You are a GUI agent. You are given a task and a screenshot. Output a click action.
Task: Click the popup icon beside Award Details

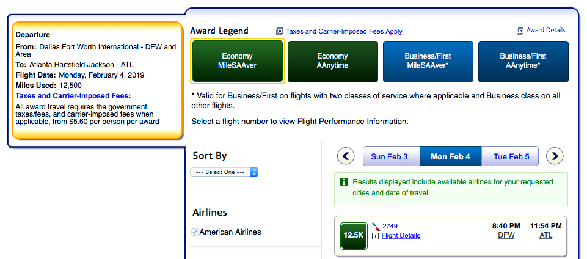[x=520, y=31]
